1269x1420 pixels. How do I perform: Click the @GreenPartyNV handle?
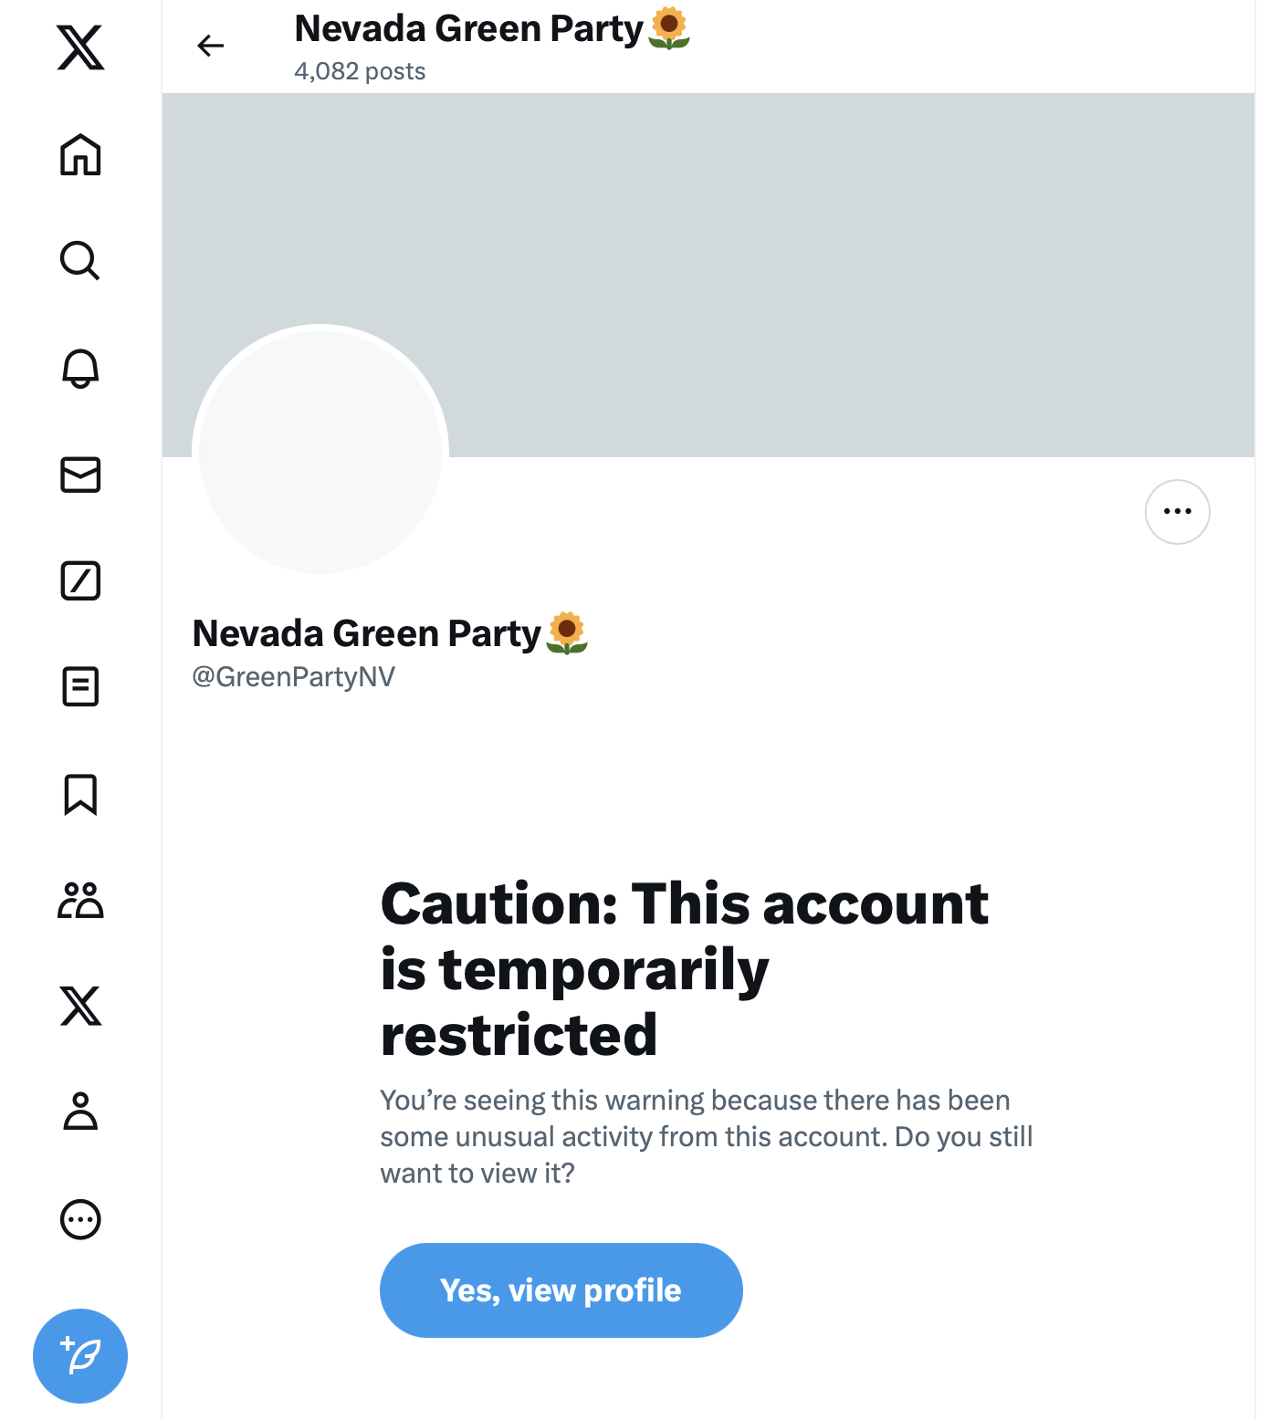point(293,678)
